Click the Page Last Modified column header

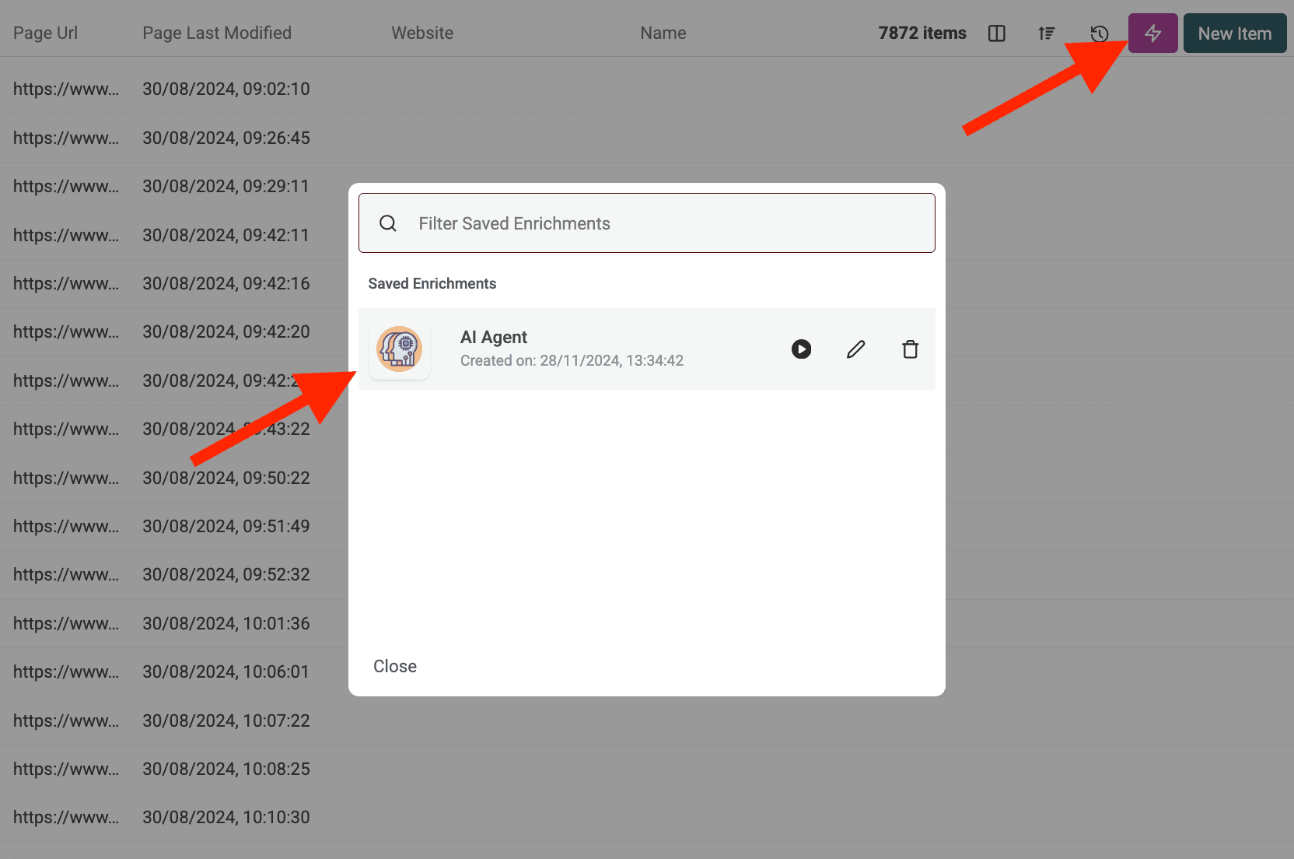[216, 33]
